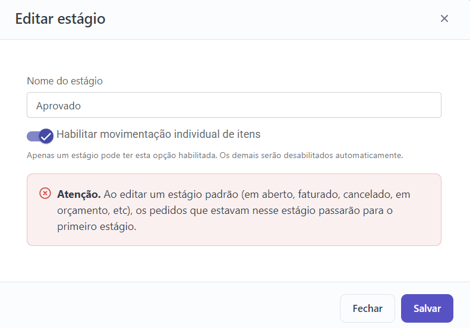470x328 pixels.
Task: Disable Habilitar movimentação individual de itens switch
Action: pos(40,136)
